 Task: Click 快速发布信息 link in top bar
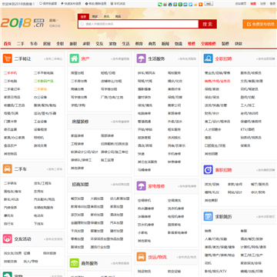click(71, 4)
